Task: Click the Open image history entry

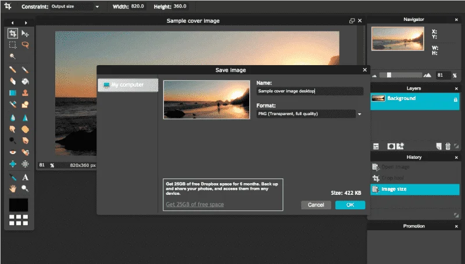Action: (x=396, y=167)
